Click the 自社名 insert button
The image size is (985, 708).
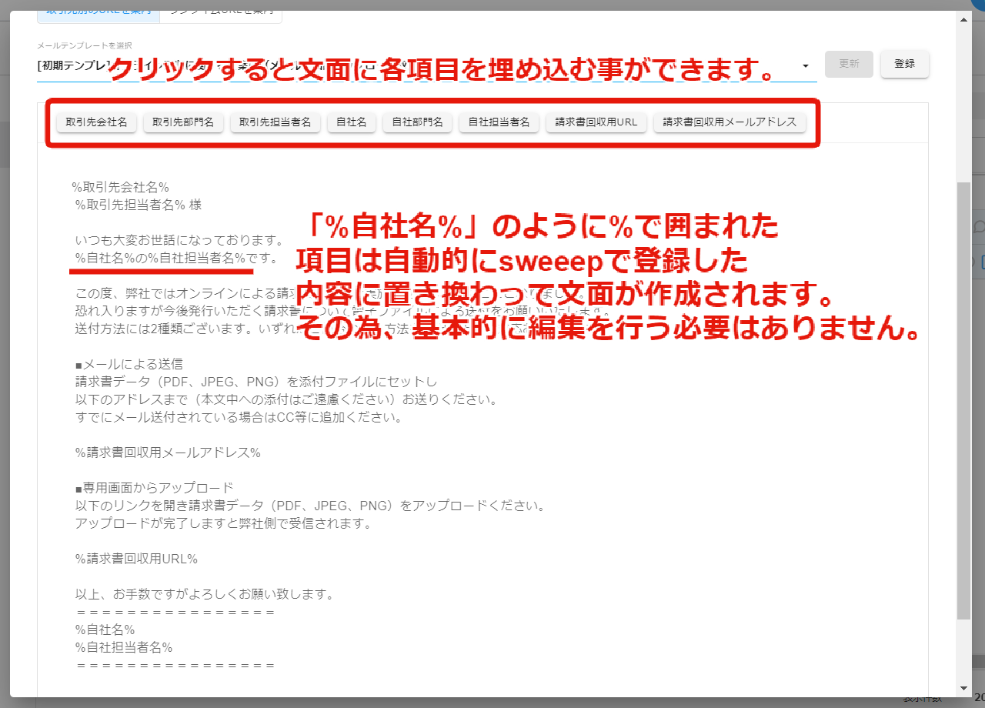point(351,122)
